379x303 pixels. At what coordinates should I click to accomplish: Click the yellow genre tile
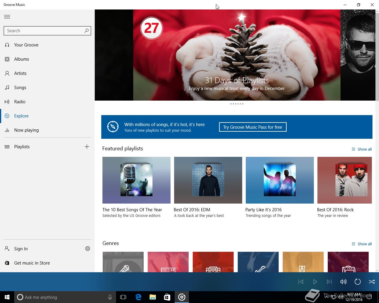pyautogui.click(x=303, y=262)
